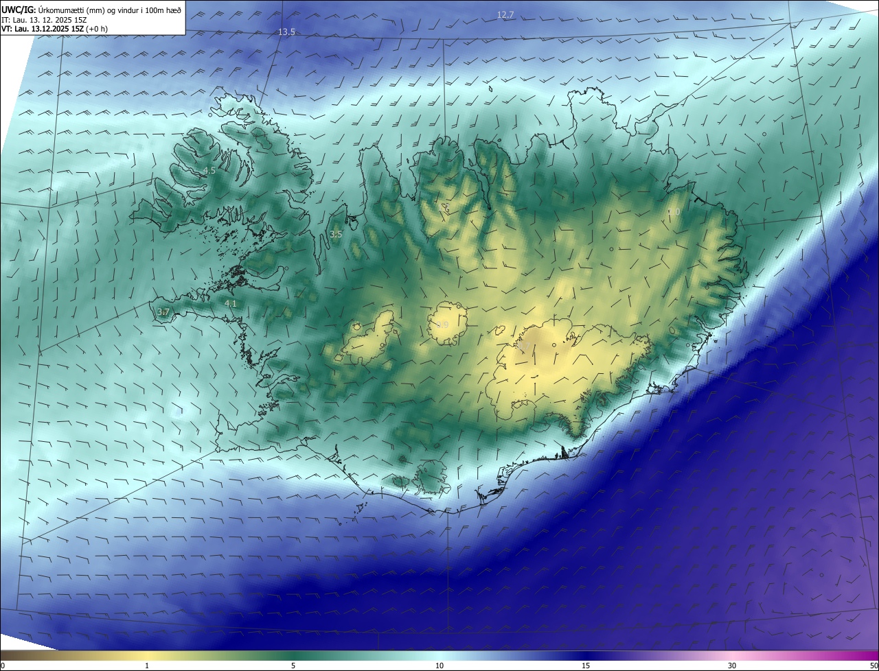Click the 12.7 value label on the map

[x=505, y=14]
